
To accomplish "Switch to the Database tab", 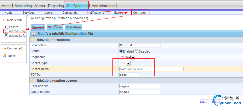I will coord(55,27).
